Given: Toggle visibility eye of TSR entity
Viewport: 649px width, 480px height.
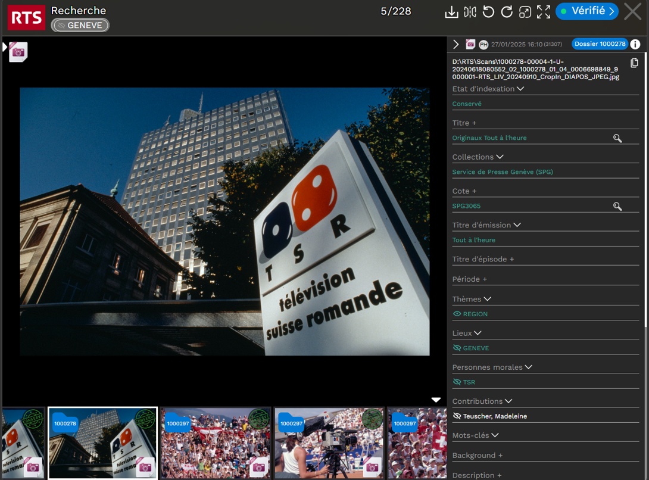Looking at the screenshot, I should pyautogui.click(x=457, y=382).
